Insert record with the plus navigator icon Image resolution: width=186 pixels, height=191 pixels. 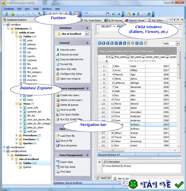pos(116,43)
